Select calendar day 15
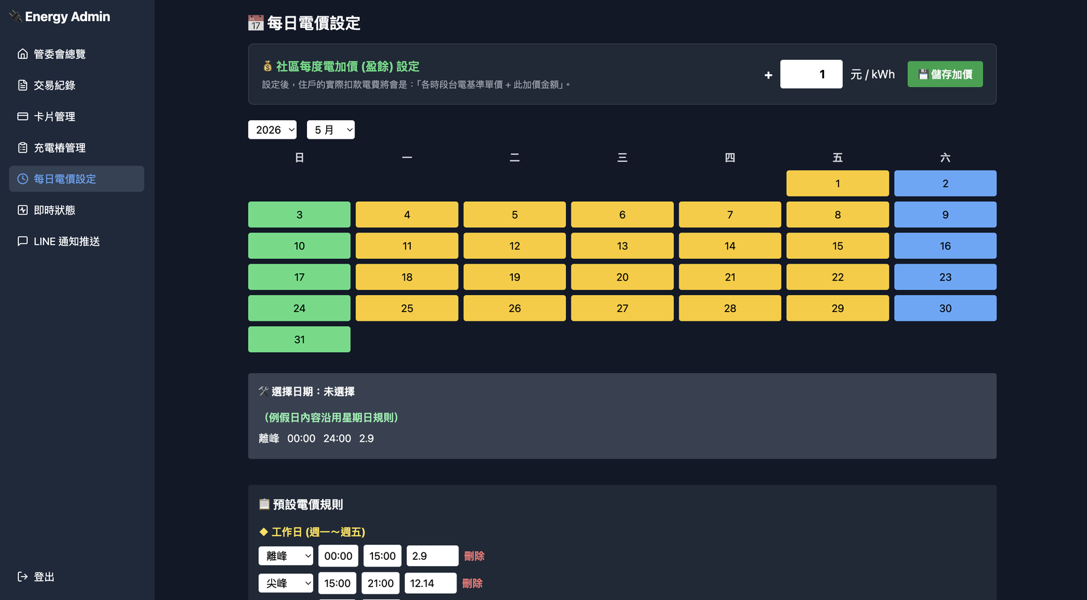This screenshot has width=1087, height=600. pyautogui.click(x=838, y=246)
